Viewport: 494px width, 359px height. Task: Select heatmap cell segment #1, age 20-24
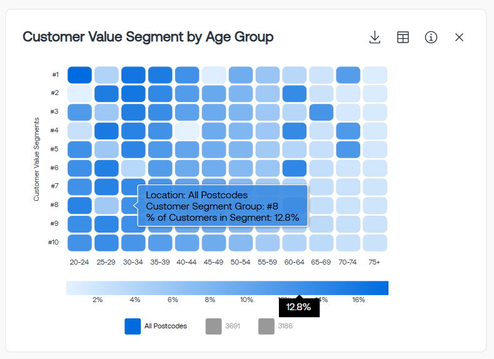click(79, 75)
